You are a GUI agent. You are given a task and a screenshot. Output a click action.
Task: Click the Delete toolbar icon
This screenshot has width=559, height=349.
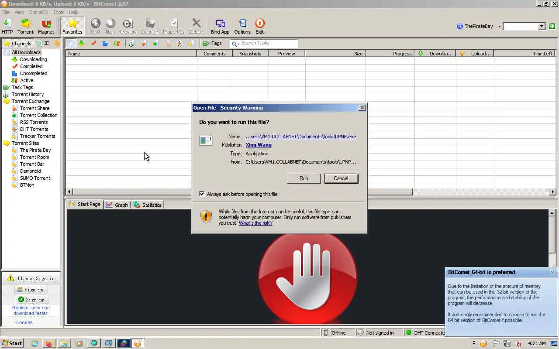click(x=196, y=26)
